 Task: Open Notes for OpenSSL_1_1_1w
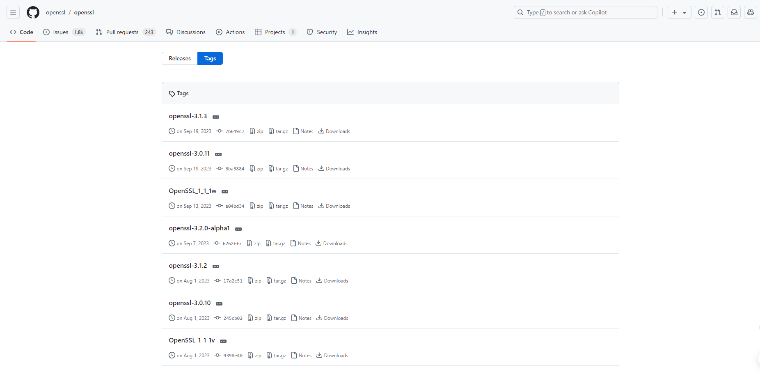pos(303,206)
